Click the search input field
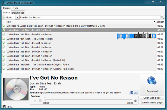167x110 pixels. coord(90,17)
